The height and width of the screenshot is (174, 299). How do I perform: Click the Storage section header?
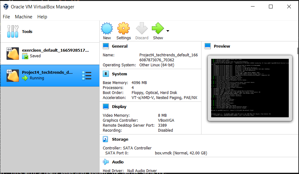(x=120, y=139)
